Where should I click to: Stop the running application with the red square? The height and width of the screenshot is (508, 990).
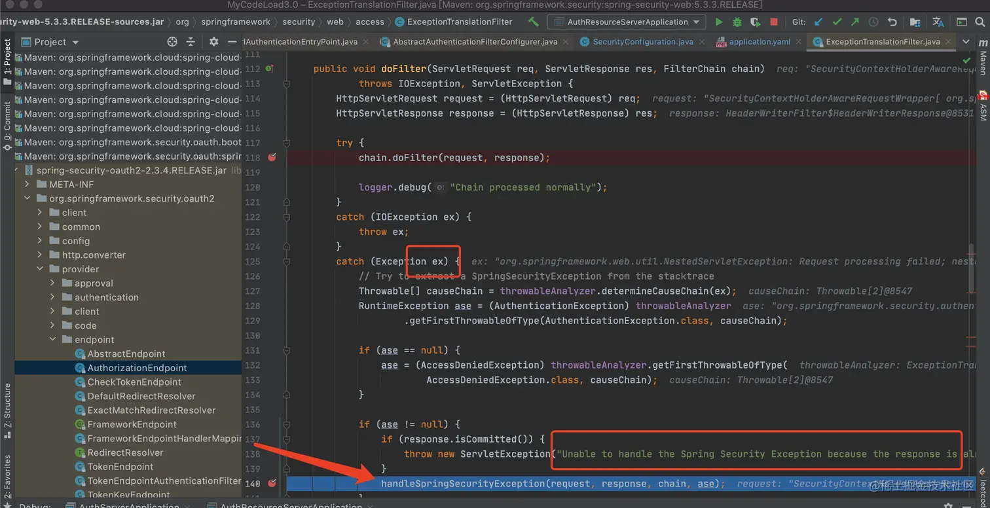[x=774, y=22]
